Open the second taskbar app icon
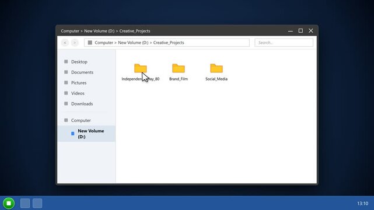The image size is (374, 210). [x=37, y=204]
